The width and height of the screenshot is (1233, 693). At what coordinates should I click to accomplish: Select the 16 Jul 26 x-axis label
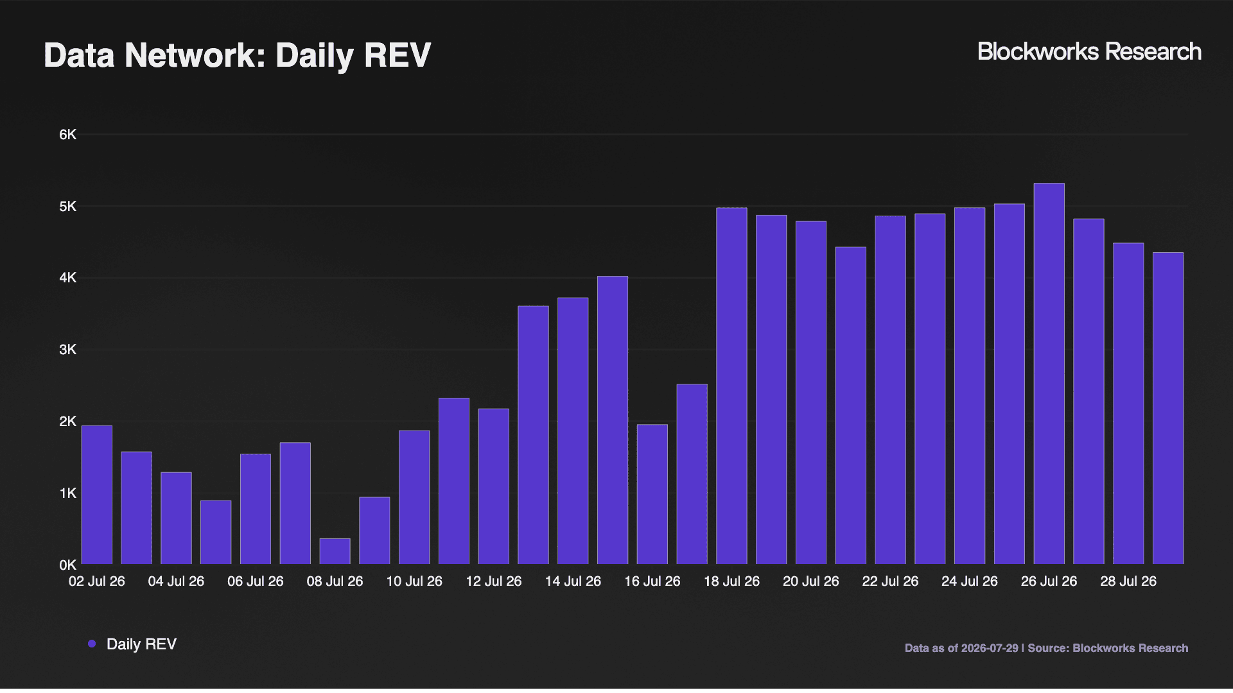coord(652,581)
